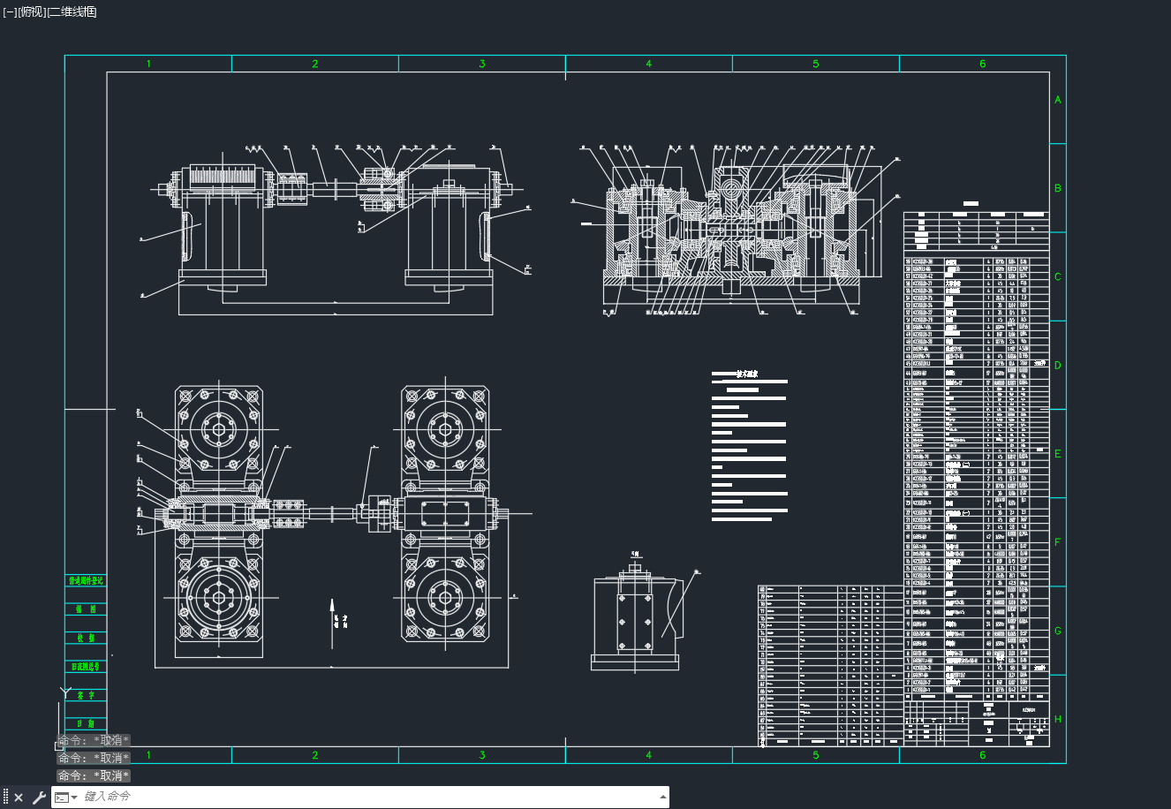Select the 日期 cell in left margin
Screen dimensions: 1171x809
point(86,724)
